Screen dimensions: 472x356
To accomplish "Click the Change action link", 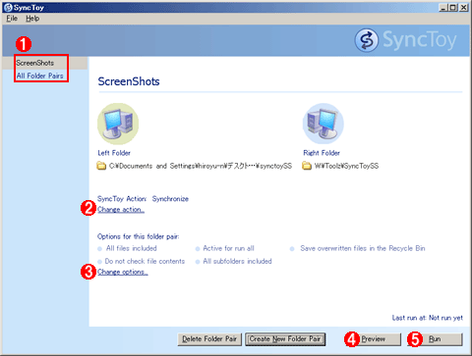I will click(121, 210).
